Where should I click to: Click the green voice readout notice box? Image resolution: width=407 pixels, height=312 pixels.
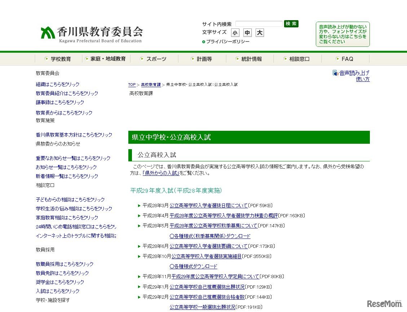tap(342, 34)
